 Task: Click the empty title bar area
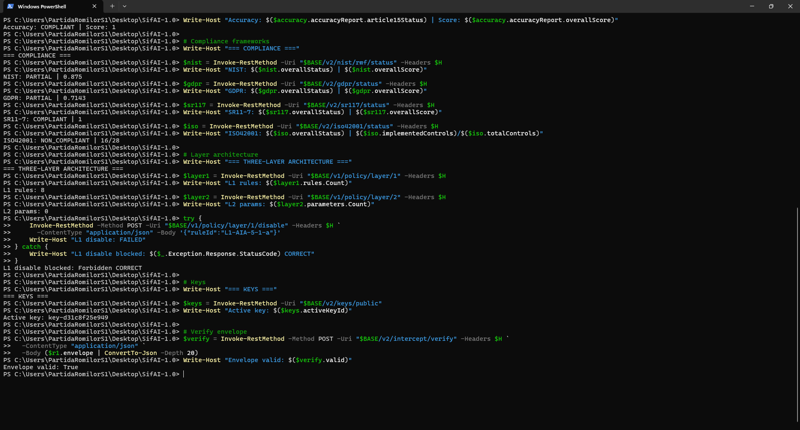click(375, 6)
